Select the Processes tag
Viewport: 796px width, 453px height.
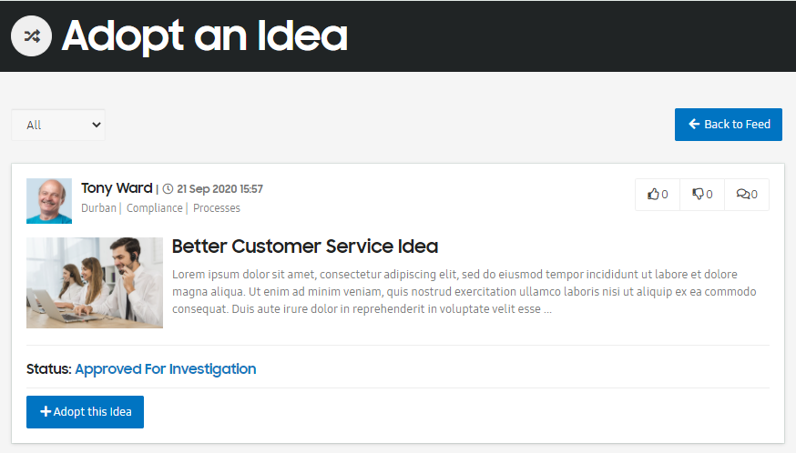coord(217,208)
